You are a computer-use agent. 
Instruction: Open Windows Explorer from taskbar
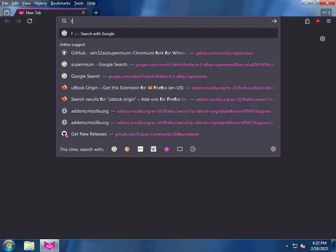[x=29, y=246]
